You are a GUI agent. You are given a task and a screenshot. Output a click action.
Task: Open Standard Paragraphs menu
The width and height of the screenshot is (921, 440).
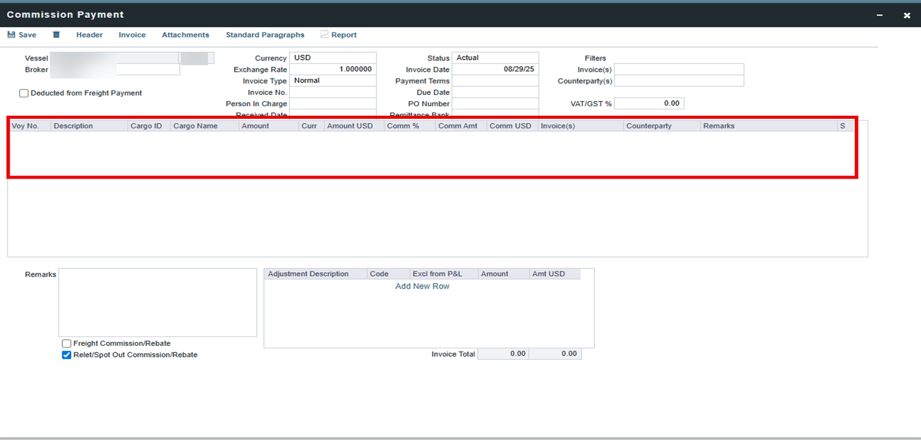(265, 35)
